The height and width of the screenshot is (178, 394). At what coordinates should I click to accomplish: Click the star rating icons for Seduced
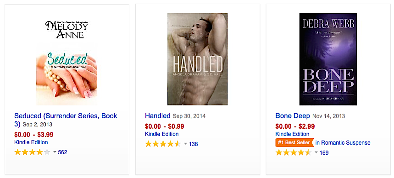coord(32,152)
